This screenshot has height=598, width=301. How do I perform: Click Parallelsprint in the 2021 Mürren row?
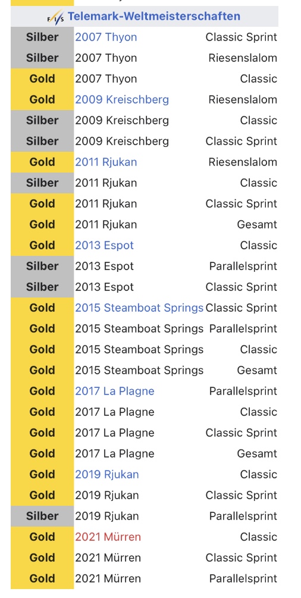(243, 578)
